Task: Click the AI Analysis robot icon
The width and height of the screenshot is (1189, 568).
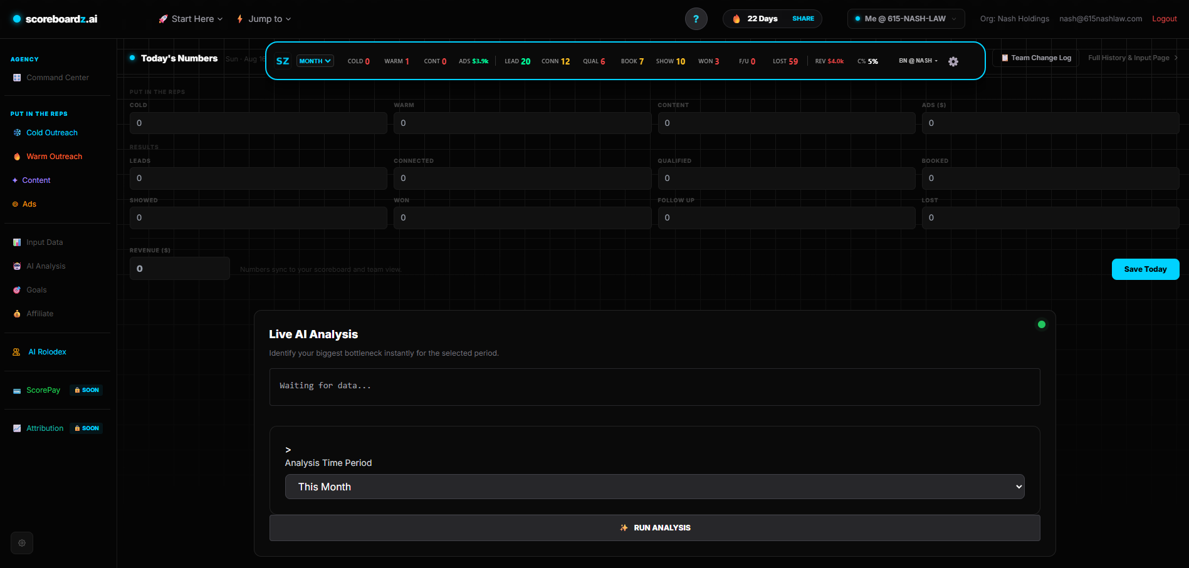Action: [x=17, y=266]
